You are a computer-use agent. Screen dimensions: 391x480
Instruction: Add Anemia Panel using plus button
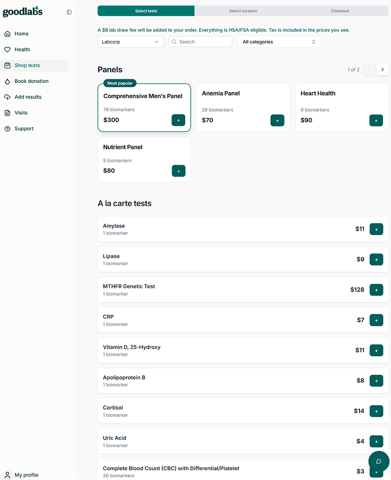(277, 121)
